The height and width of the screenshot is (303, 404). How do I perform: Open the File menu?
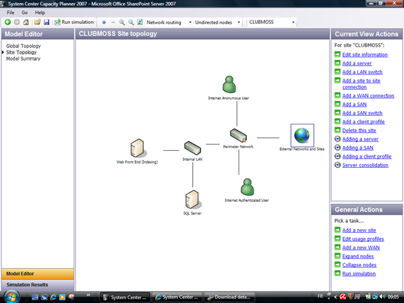[x=11, y=13]
